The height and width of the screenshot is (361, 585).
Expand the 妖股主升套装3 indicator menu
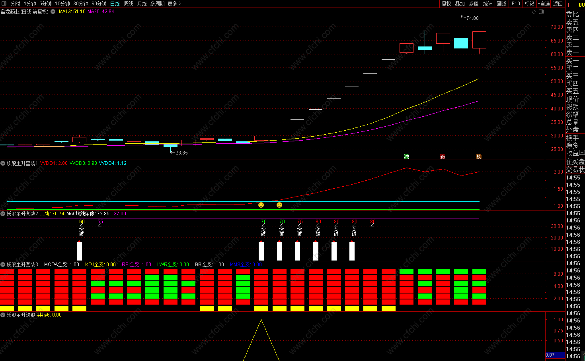pyautogui.click(x=3, y=264)
